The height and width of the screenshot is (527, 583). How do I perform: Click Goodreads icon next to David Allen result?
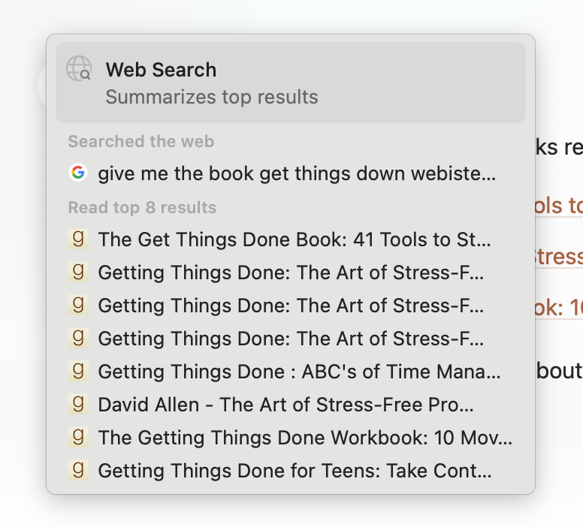point(77,404)
